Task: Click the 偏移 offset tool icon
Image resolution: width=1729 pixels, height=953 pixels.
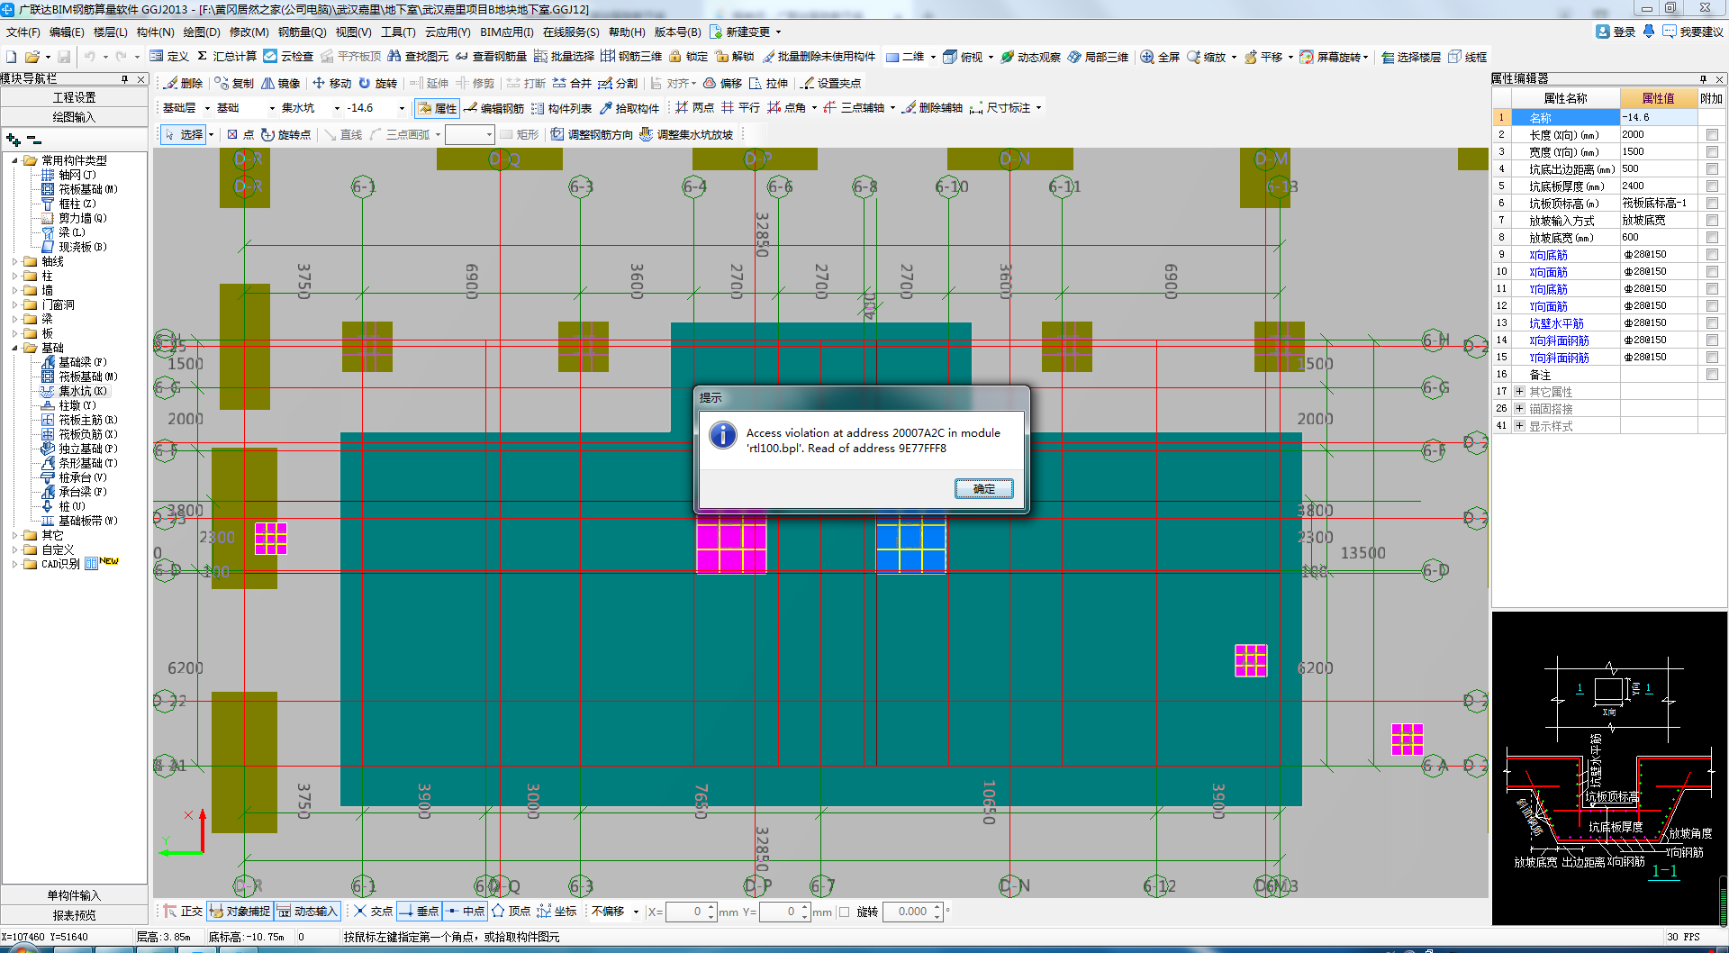Action: (710, 83)
